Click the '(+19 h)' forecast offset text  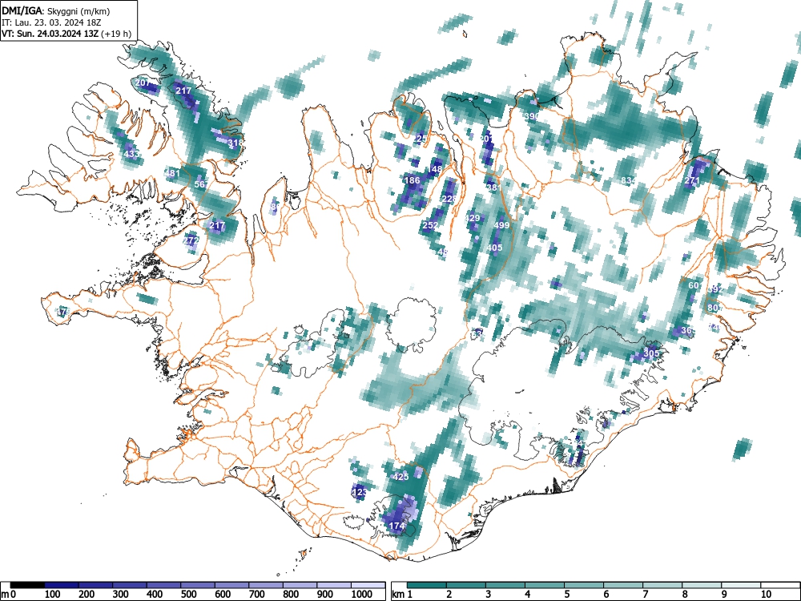pyautogui.click(x=116, y=34)
